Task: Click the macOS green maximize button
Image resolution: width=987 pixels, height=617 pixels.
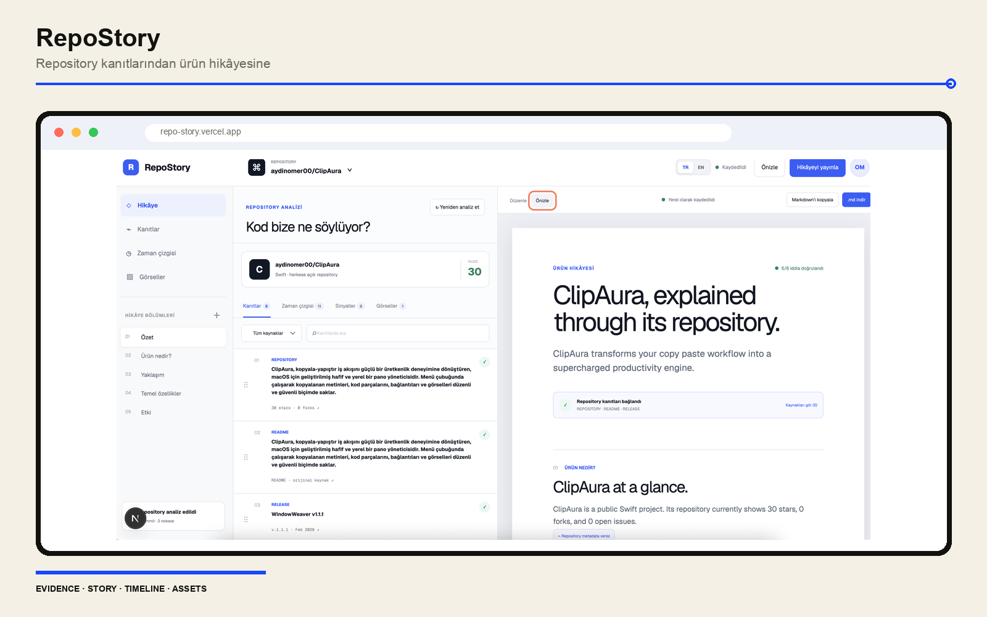Action: click(94, 132)
